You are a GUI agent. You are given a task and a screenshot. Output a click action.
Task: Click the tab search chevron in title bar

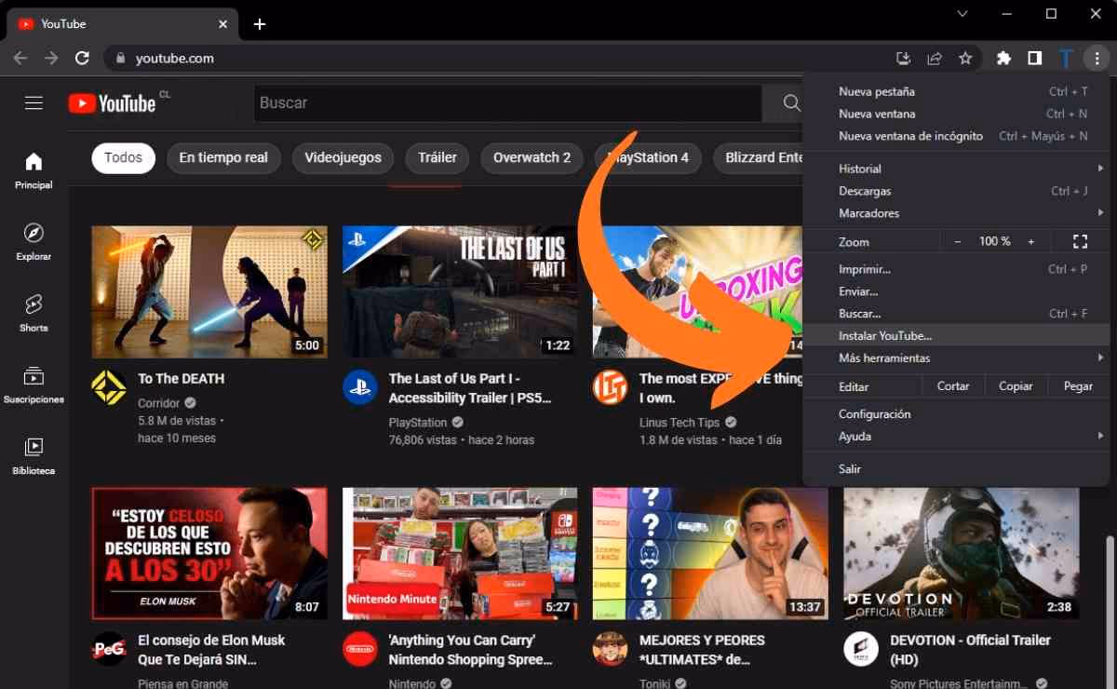[962, 13]
